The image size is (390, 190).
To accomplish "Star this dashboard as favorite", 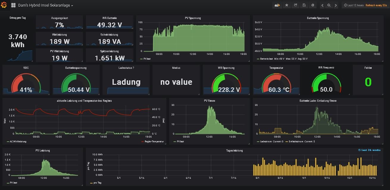I will [286, 5].
